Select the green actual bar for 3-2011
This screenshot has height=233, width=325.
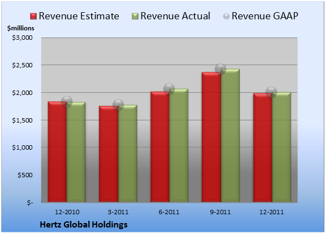[127, 153]
